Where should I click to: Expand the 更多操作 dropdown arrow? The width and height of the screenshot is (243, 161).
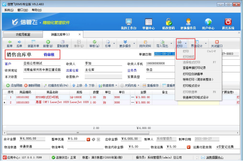[134, 43]
